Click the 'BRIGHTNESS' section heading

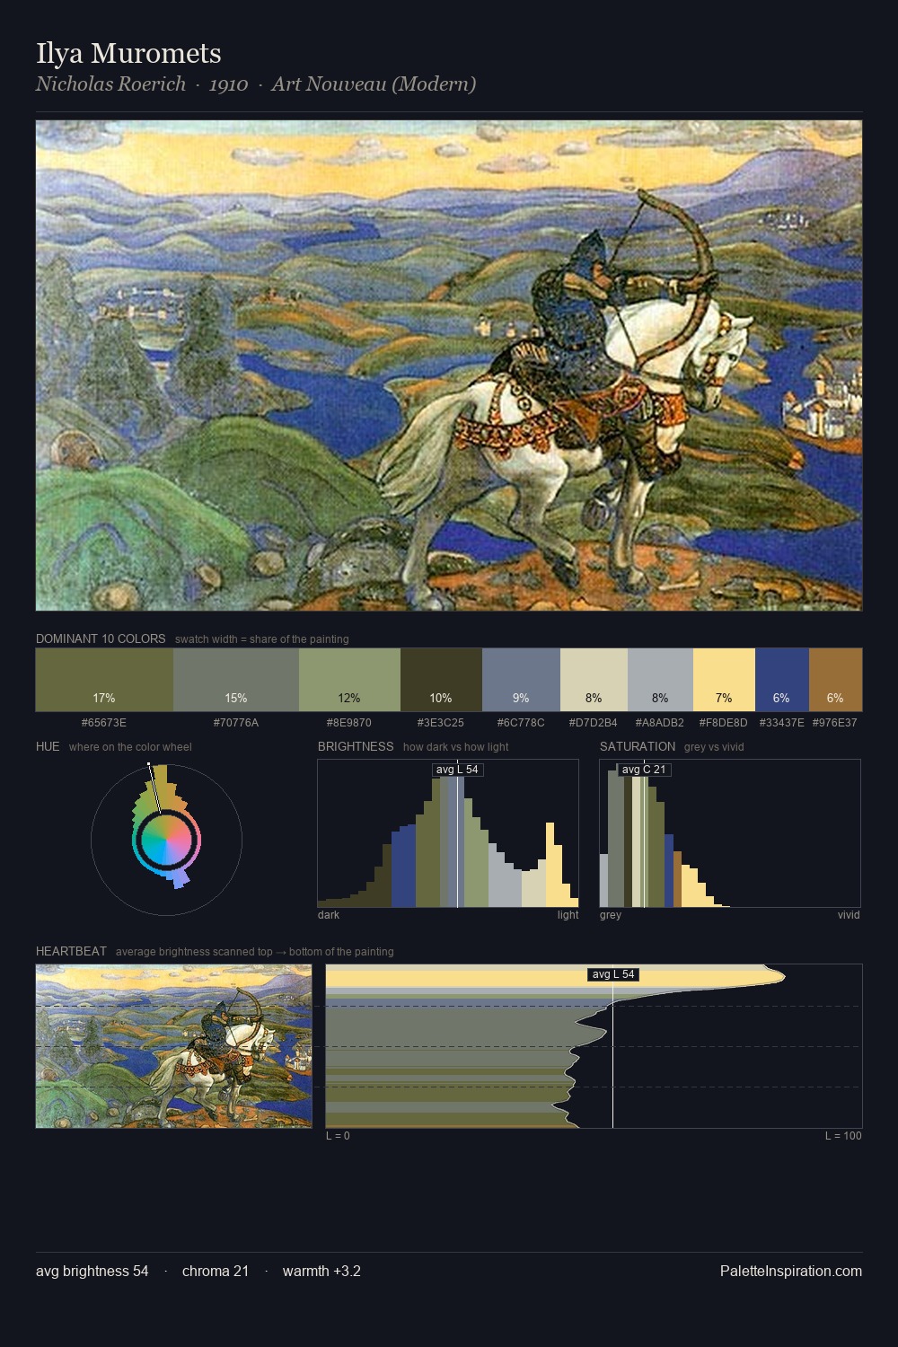[356, 747]
